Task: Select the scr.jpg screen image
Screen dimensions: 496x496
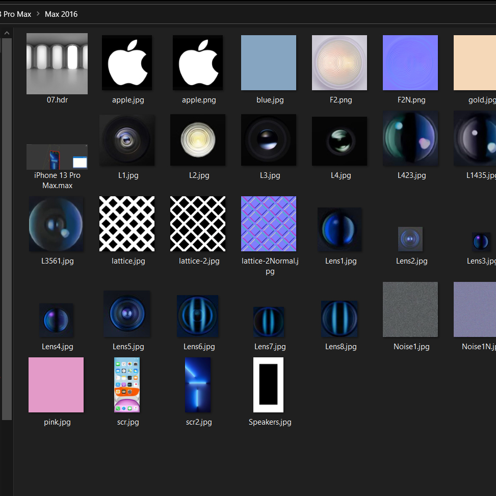Action: [x=127, y=385]
